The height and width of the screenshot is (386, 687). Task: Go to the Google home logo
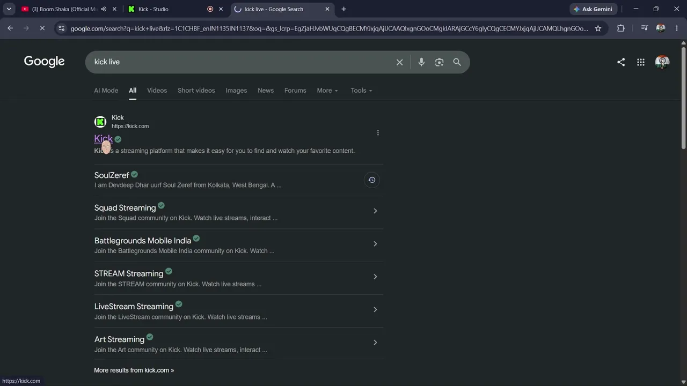coord(44,62)
